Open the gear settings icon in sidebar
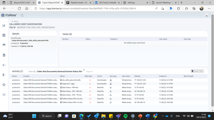Image resolution: width=214 pixels, height=120 pixels. point(4,85)
